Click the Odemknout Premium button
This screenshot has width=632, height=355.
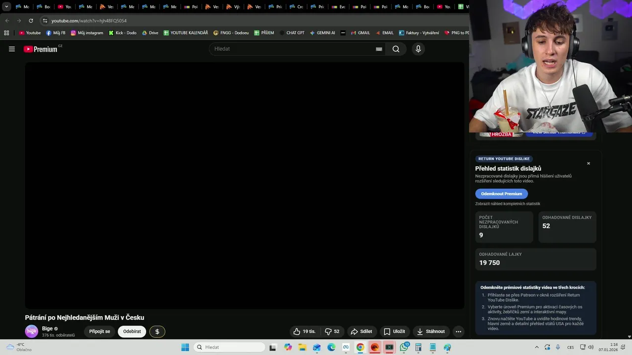[x=502, y=194]
